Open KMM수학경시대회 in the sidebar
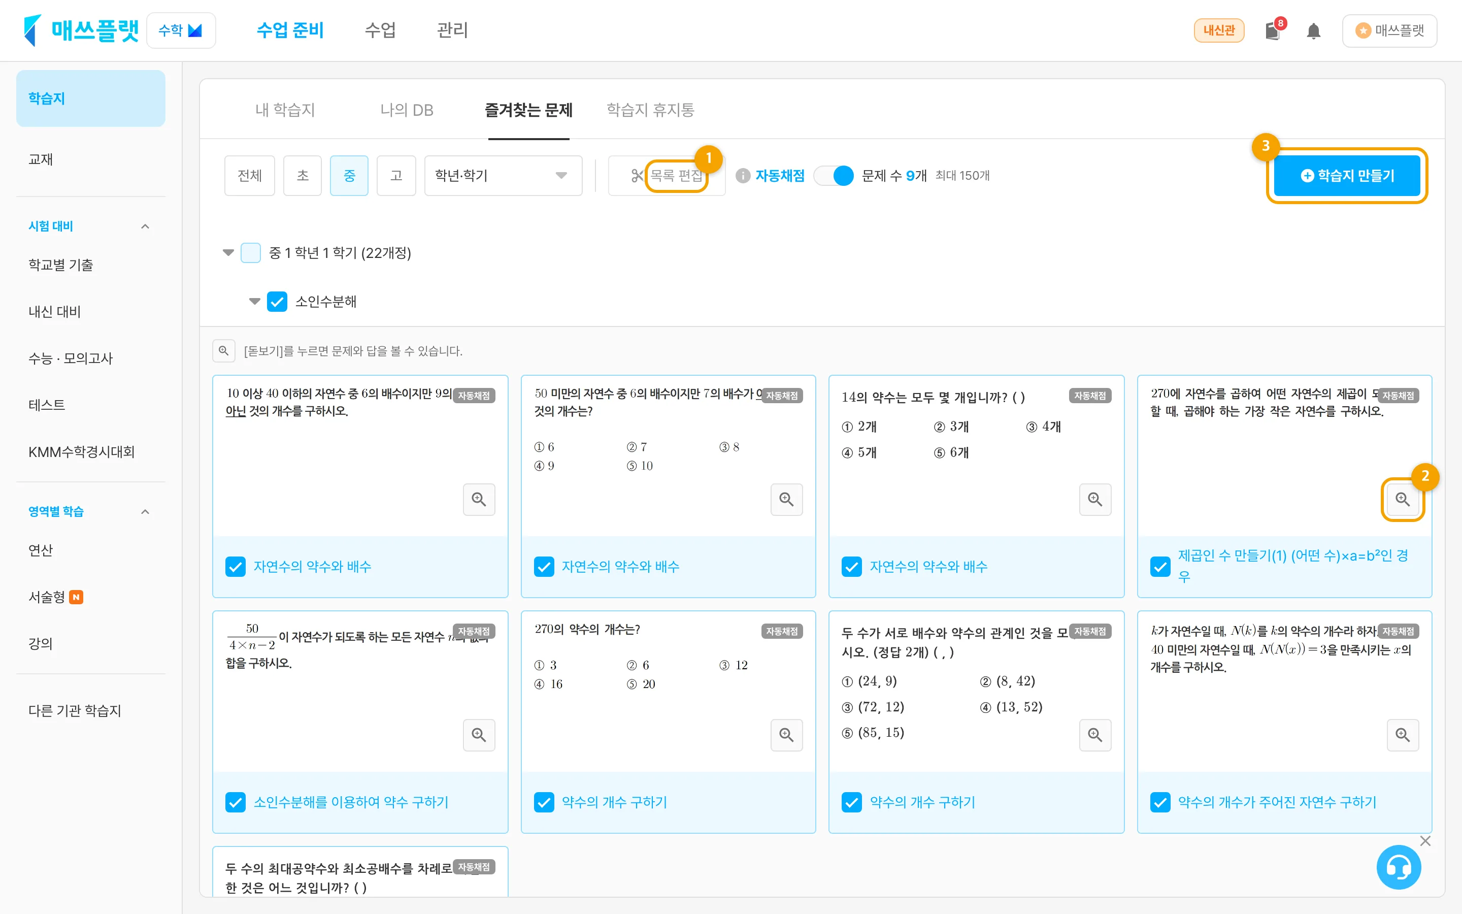Screen dimensions: 1462x914 82,452
